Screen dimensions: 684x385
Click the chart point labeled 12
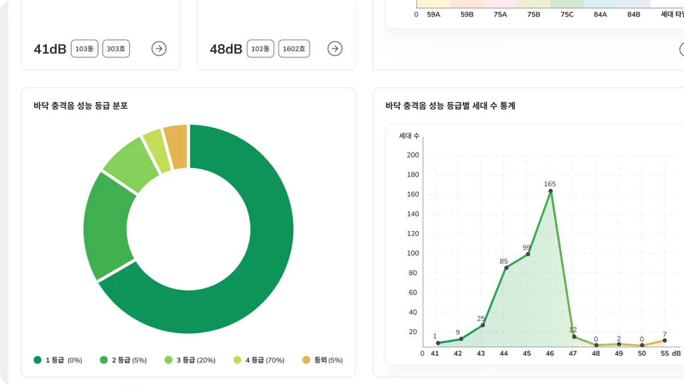click(574, 337)
